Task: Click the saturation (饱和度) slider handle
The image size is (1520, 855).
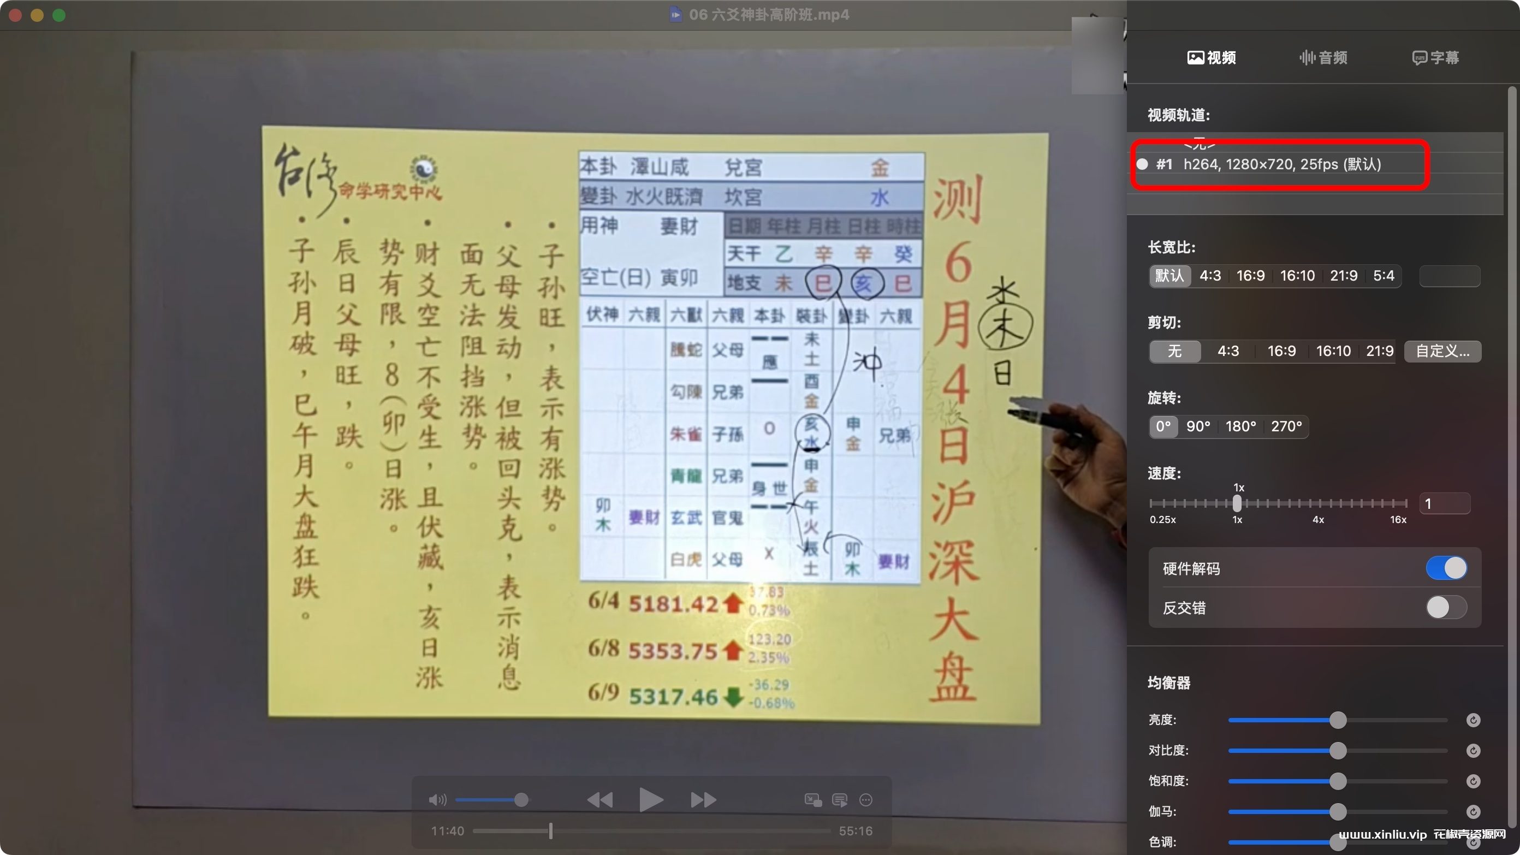Action: click(1338, 781)
